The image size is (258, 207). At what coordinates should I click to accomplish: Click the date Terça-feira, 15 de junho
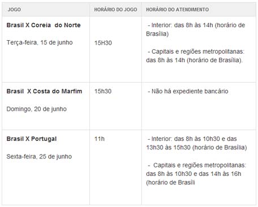click(40, 42)
